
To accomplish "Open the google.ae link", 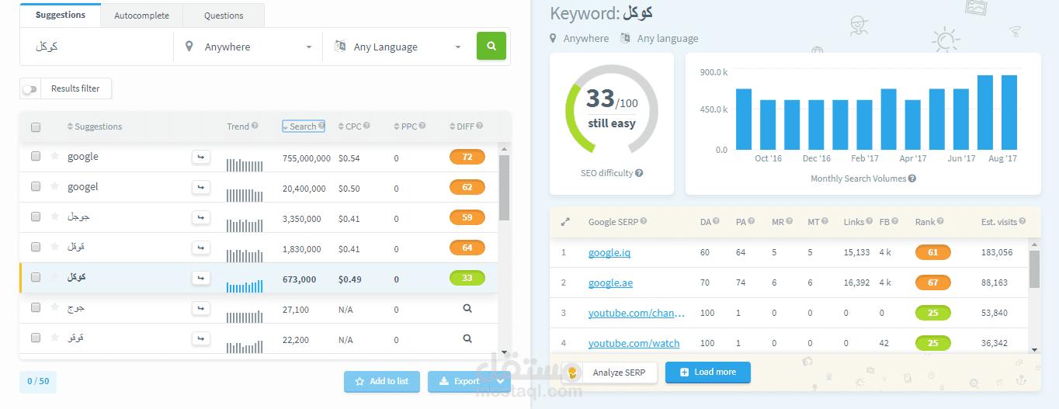I will click(x=610, y=283).
